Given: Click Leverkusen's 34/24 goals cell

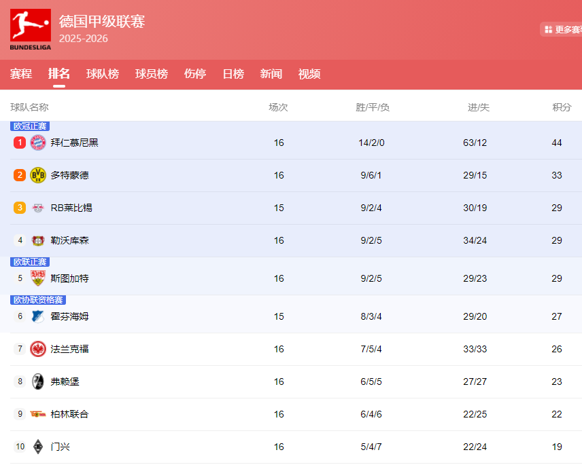Looking at the screenshot, I should point(475,240).
